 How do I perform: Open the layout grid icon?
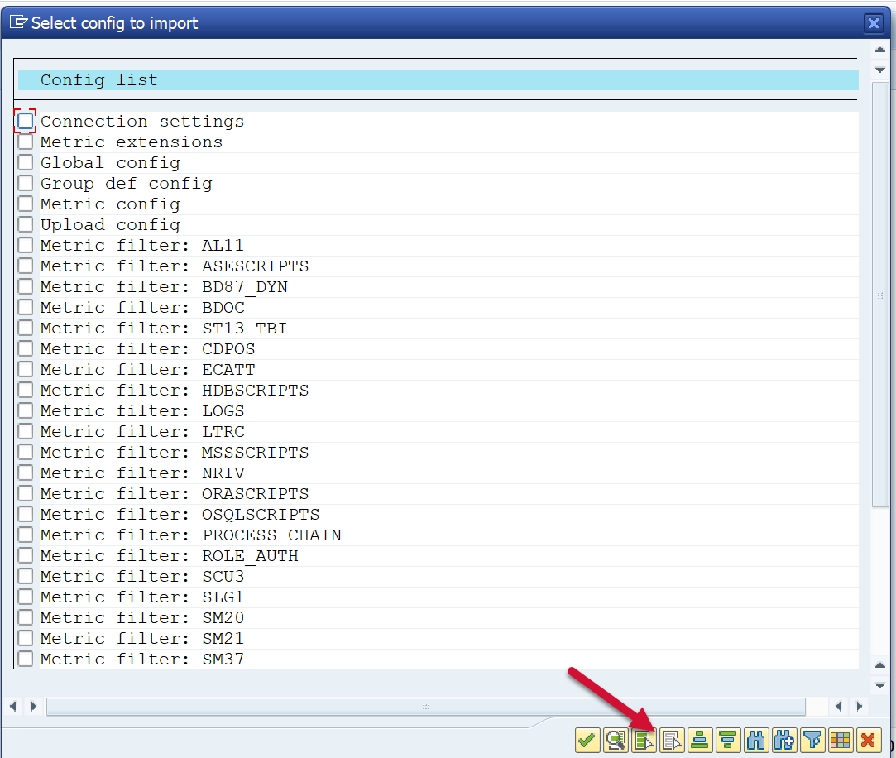[841, 740]
